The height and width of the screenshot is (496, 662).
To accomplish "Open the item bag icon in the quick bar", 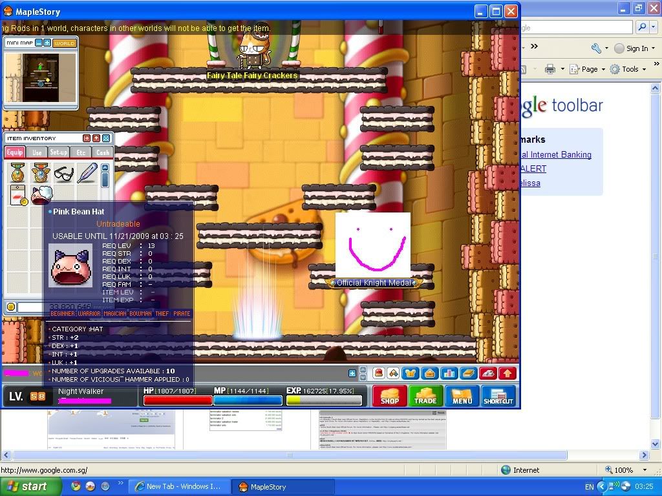I will (430, 373).
